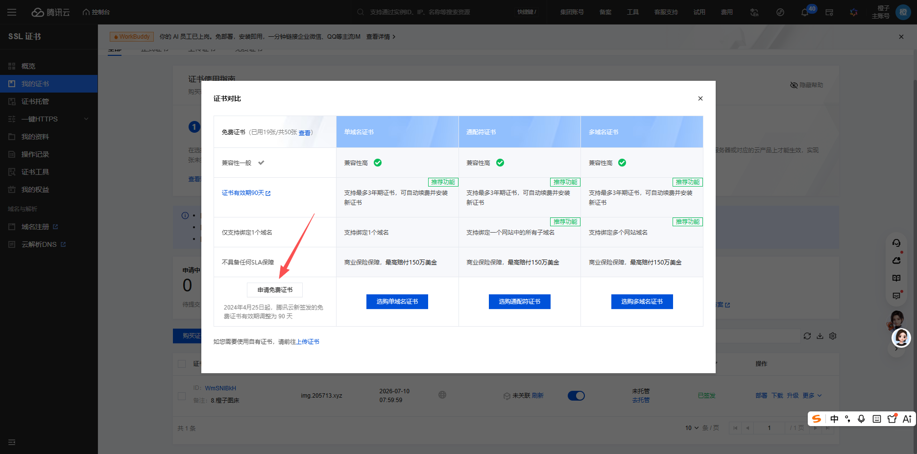Open 证书托管 in the sidebar
The image size is (917, 454).
[35, 101]
